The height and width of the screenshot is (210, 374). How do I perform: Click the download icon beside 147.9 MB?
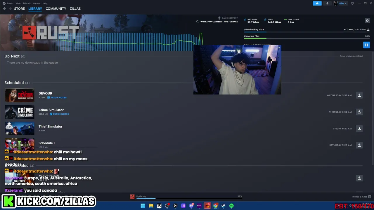point(368,29)
